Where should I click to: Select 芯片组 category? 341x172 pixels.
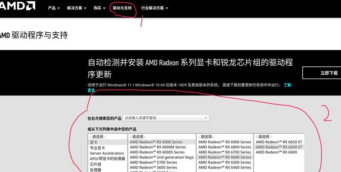(x=108, y=164)
